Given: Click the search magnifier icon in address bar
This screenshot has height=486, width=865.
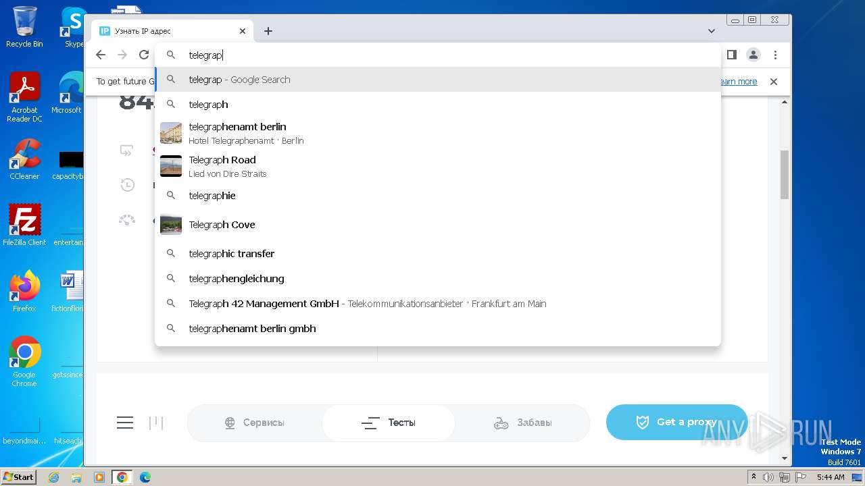Looking at the screenshot, I should pyautogui.click(x=171, y=55).
